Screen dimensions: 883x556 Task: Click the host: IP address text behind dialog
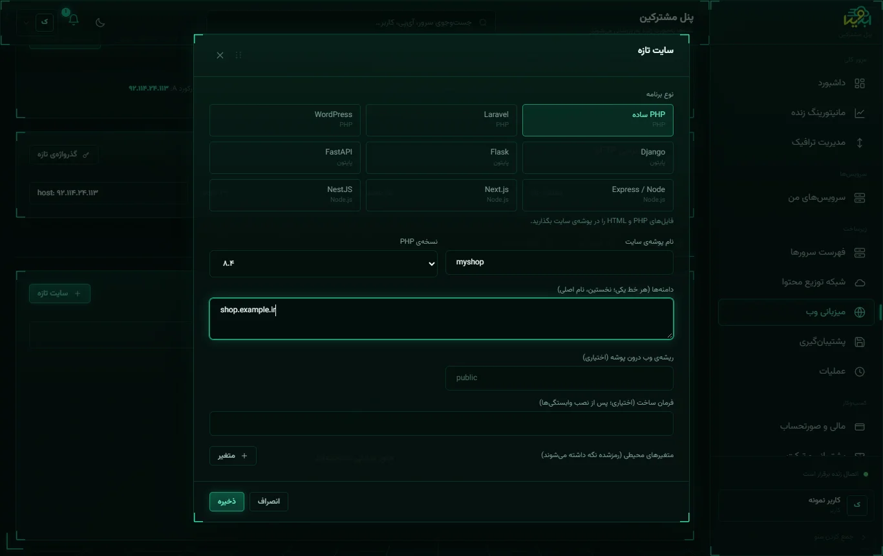pyautogui.click(x=68, y=193)
